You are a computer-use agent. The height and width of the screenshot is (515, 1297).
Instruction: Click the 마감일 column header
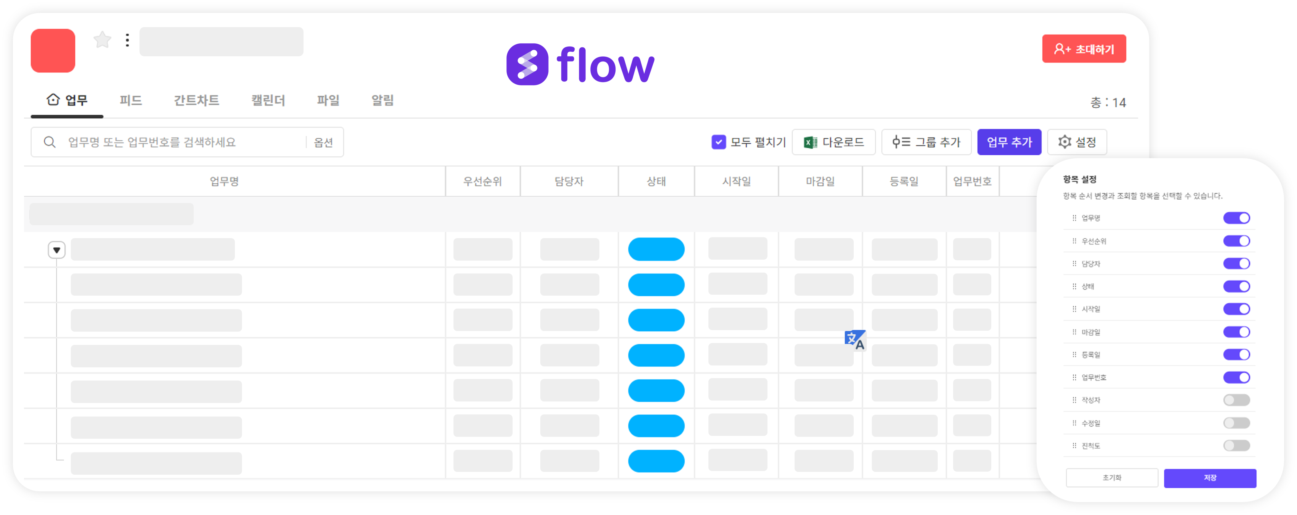[821, 181]
